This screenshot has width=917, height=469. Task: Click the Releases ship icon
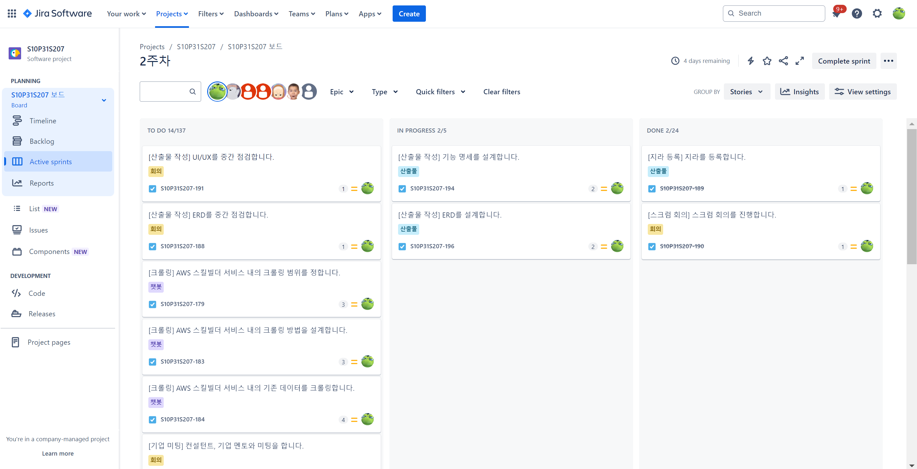tap(16, 314)
